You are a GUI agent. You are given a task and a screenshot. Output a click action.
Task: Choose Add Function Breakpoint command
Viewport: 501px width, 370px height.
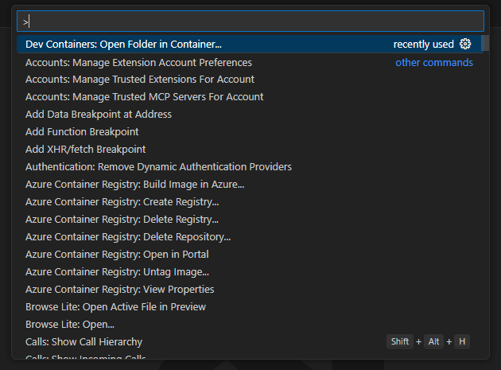tap(249, 132)
